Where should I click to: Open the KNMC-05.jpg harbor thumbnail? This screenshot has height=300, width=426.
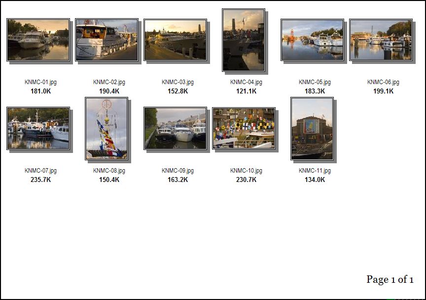[313, 40]
